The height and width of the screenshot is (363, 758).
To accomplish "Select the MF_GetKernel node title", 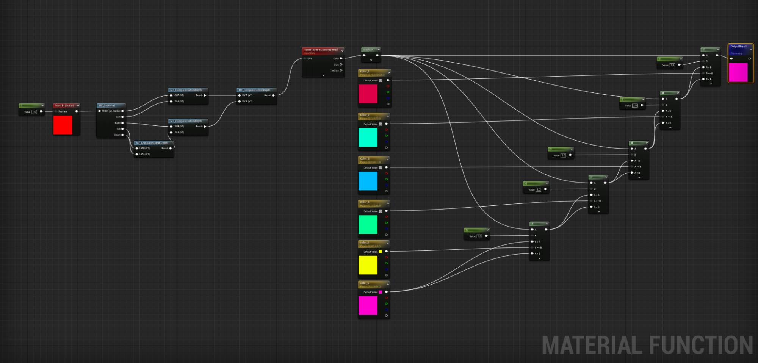I will (x=107, y=106).
